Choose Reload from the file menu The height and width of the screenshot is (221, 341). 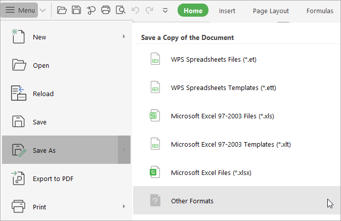coord(66,94)
